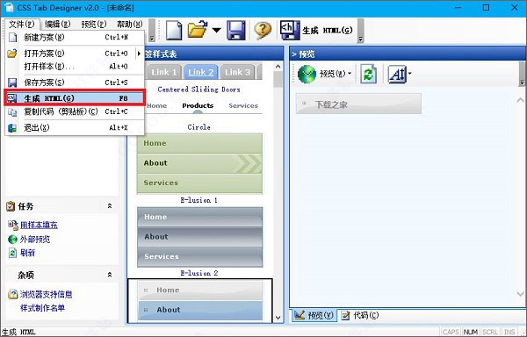The width and height of the screenshot is (527, 337).
Task: Click the 用样本填充 link
Action: tap(39, 225)
